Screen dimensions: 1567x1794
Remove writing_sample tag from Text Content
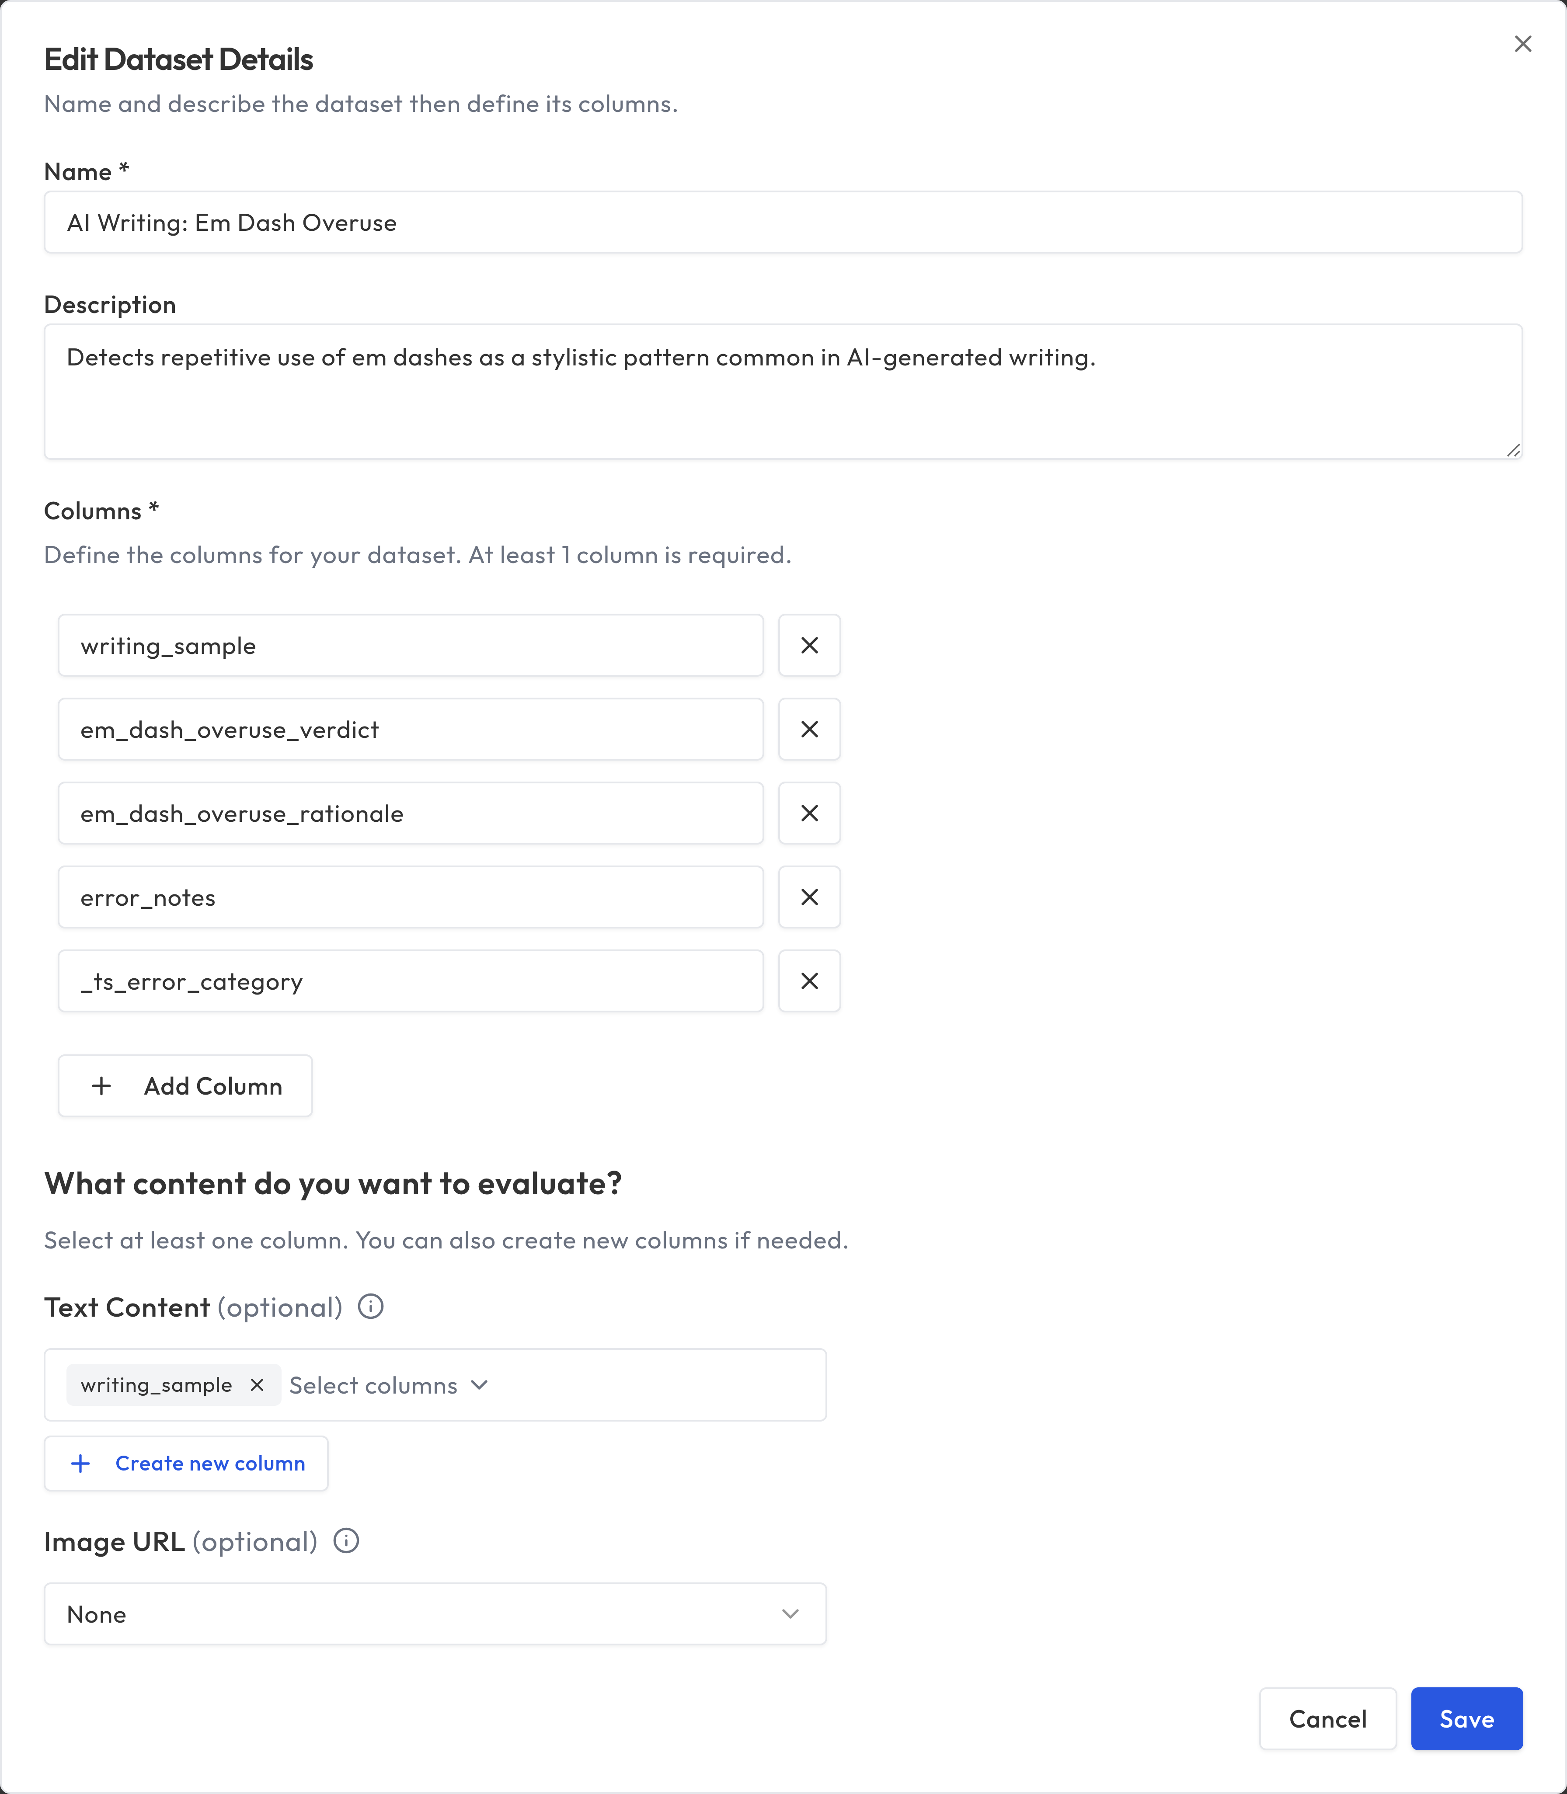pyautogui.click(x=257, y=1385)
